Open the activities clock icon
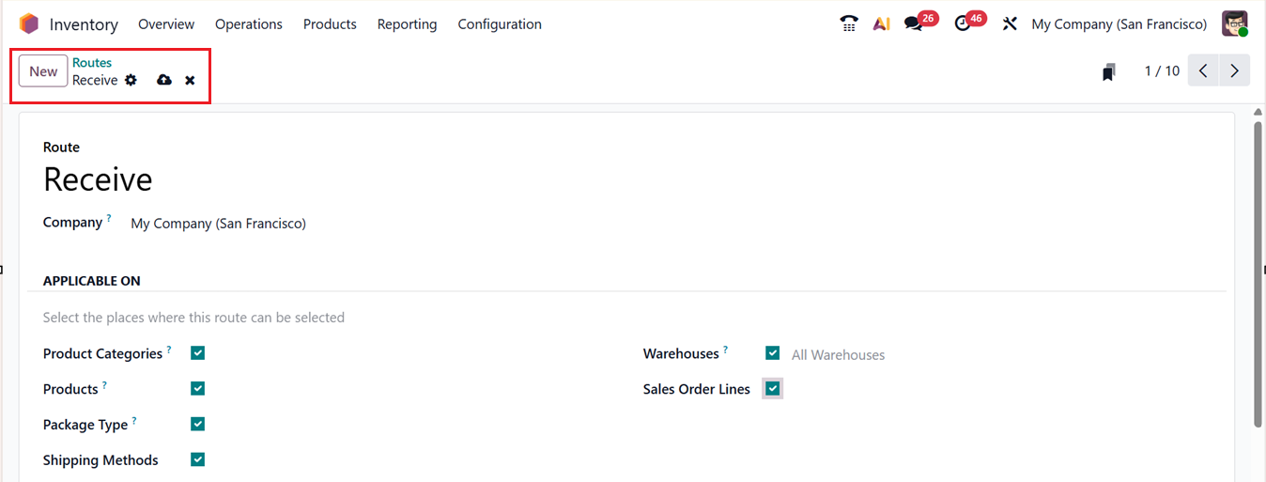The width and height of the screenshot is (1266, 482). point(963,24)
